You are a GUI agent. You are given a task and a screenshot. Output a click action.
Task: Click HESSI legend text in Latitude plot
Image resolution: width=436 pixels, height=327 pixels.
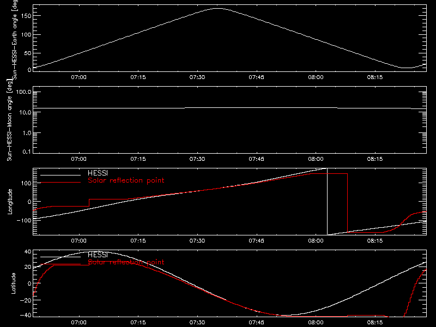tap(98, 255)
